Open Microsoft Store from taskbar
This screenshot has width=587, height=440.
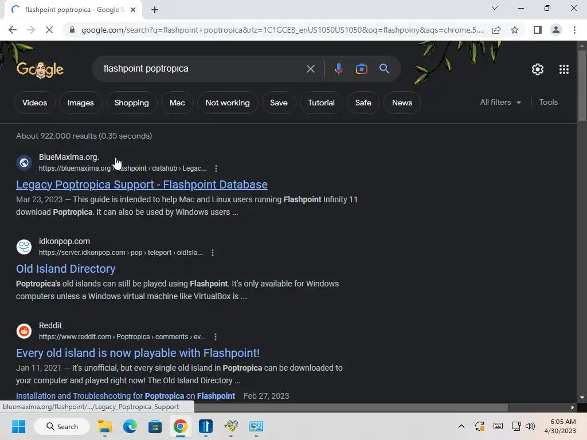click(155, 426)
